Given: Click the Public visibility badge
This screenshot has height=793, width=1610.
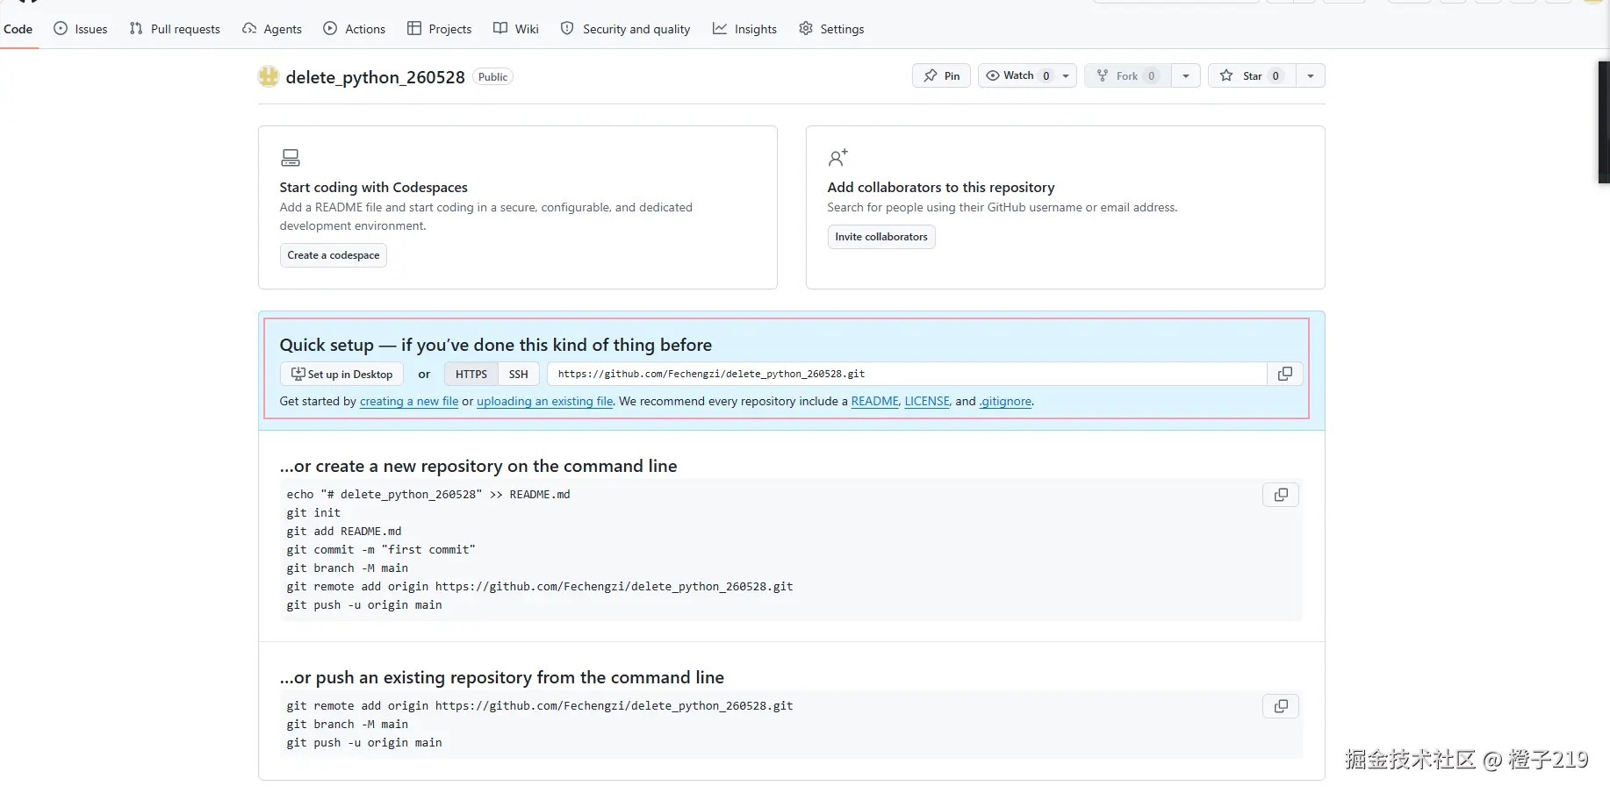Looking at the screenshot, I should pos(493,76).
